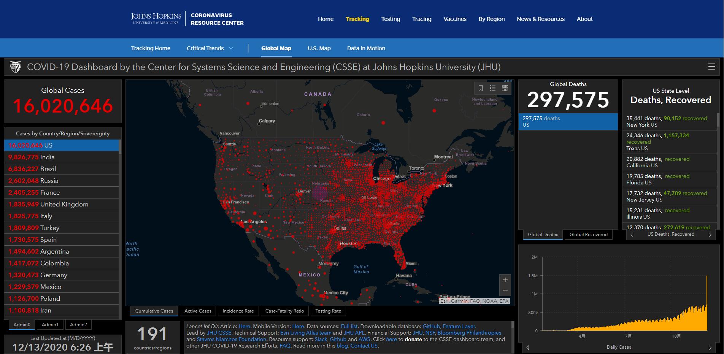The height and width of the screenshot is (354, 724).
Task: Go to previous panel in US Deaths, Recovered
Action: click(x=632, y=235)
